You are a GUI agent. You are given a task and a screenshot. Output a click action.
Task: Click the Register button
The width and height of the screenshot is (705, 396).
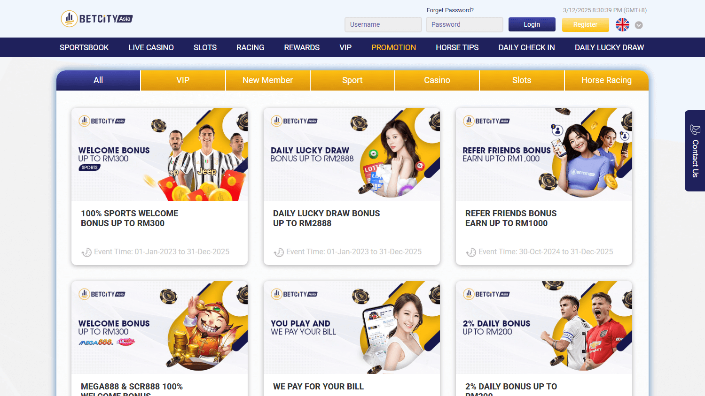[585, 24]
